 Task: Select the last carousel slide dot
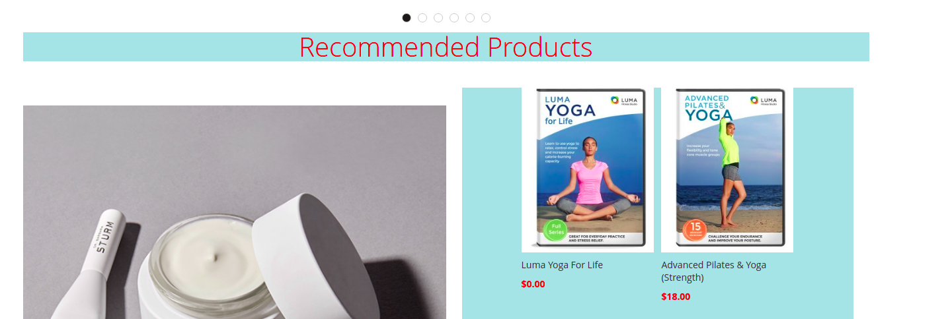point(486,18)
